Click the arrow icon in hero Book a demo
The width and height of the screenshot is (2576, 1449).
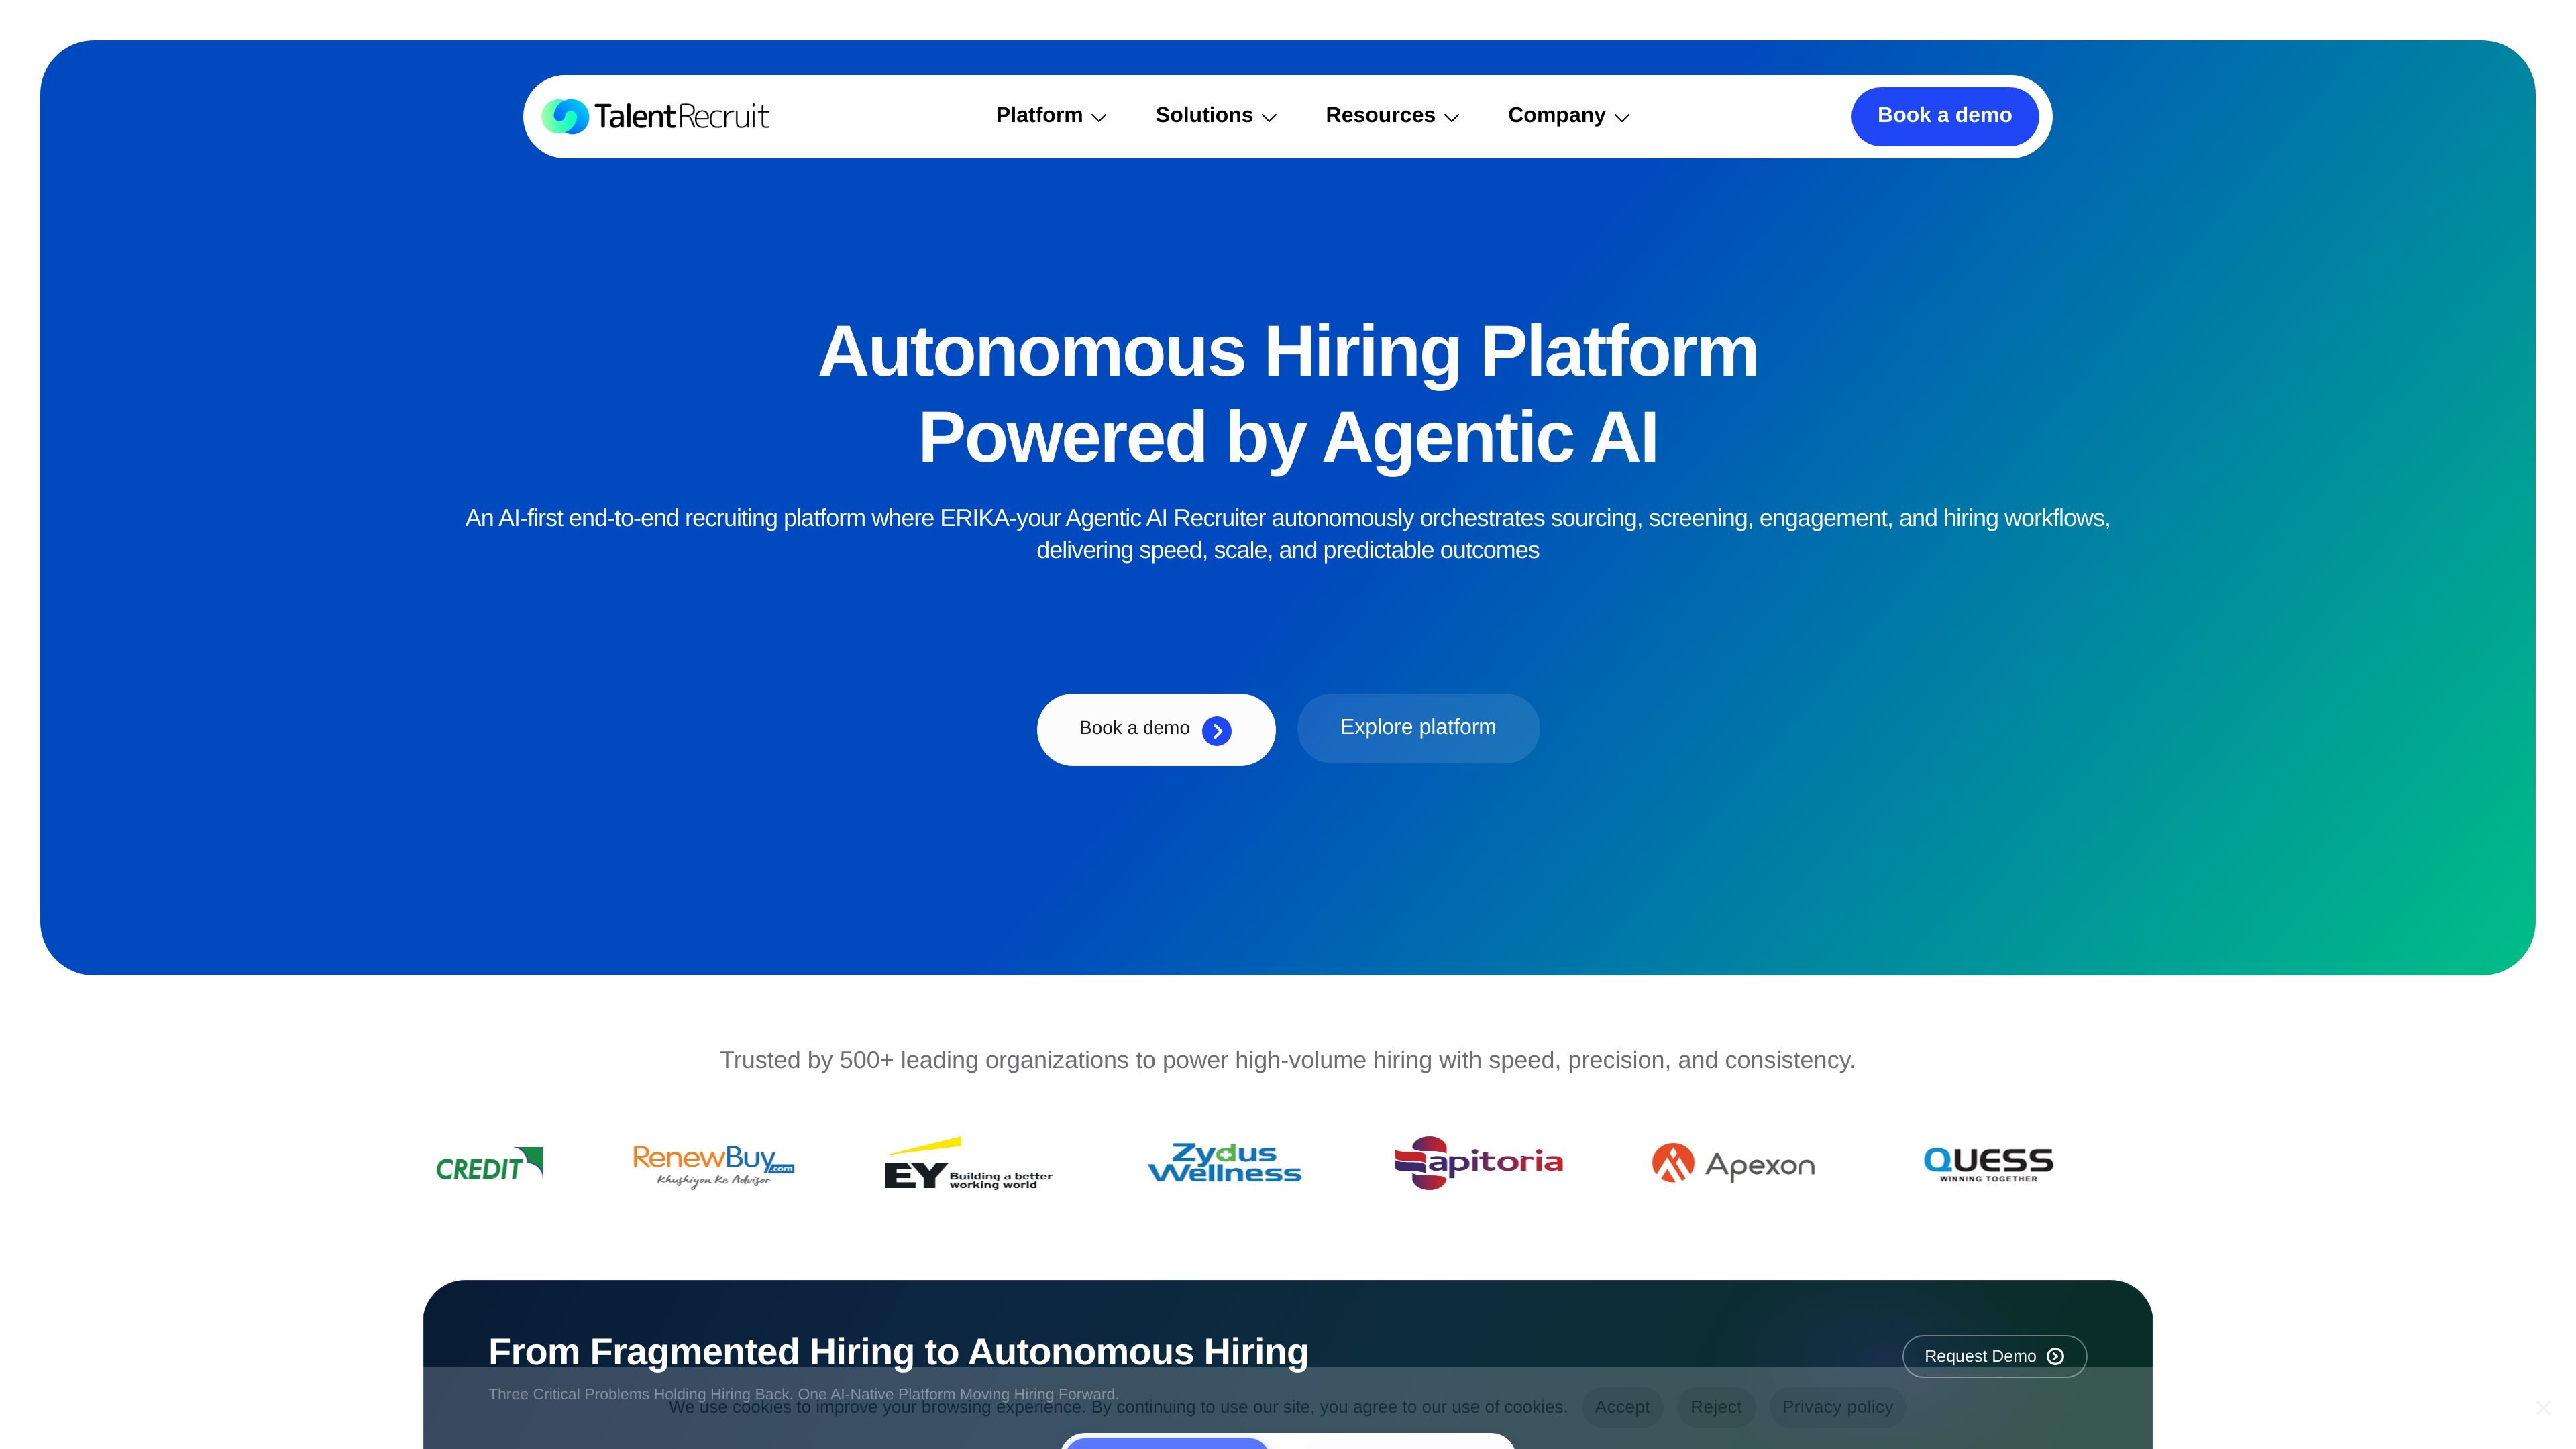pyautogui.click(x=1217, y=731)
